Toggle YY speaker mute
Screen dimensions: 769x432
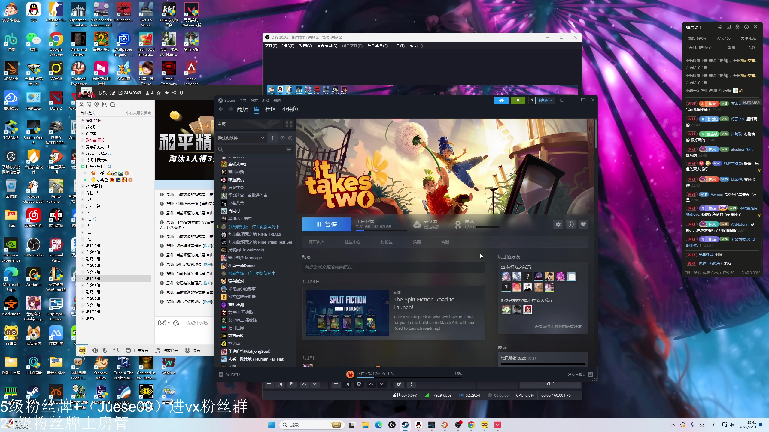point(95,350)
